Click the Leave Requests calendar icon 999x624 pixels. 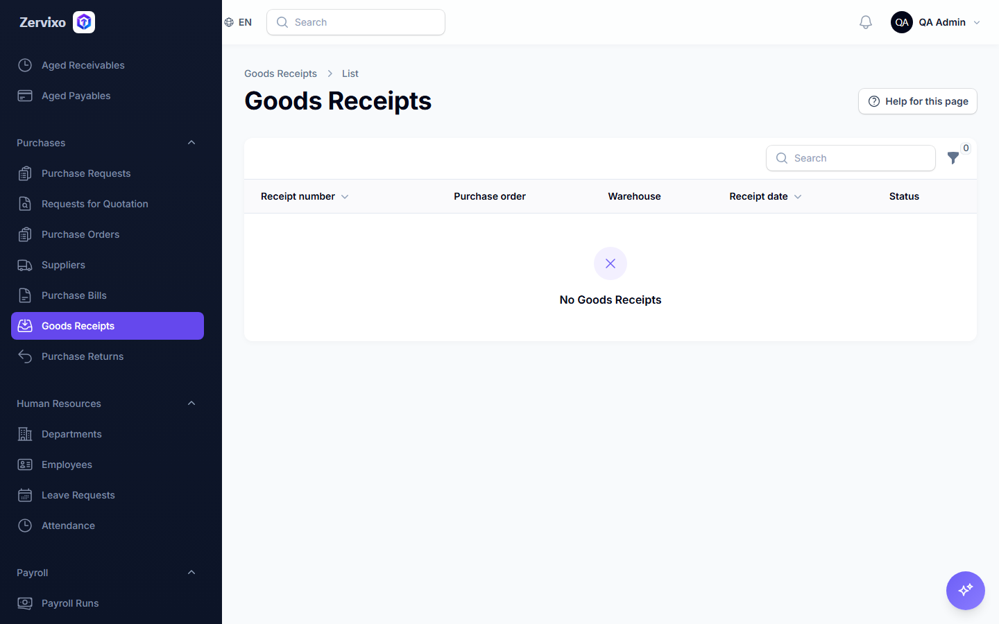pos(25,495)
